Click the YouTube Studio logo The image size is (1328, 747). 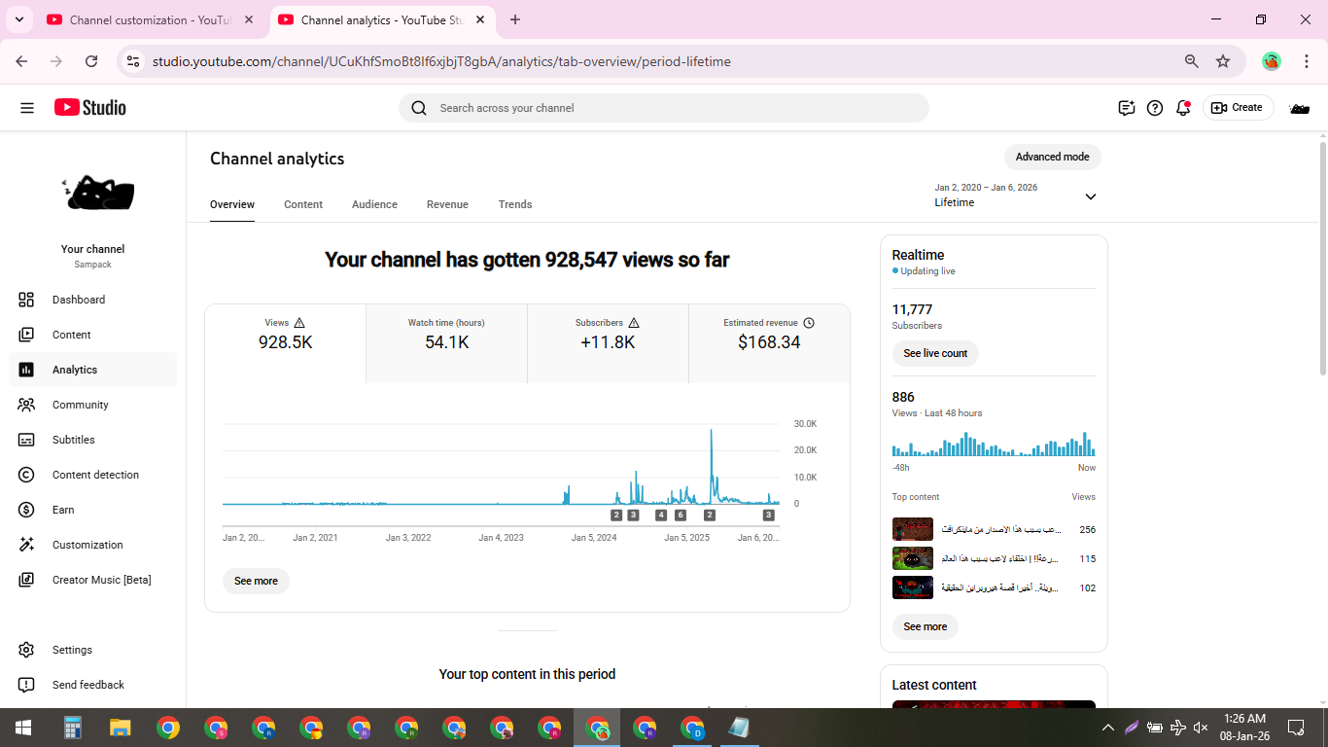point(90,108)
